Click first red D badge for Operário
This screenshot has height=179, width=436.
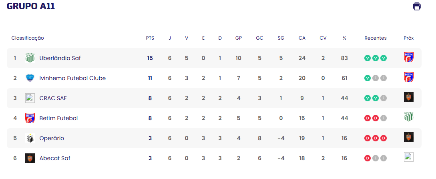tap(367, 138)
